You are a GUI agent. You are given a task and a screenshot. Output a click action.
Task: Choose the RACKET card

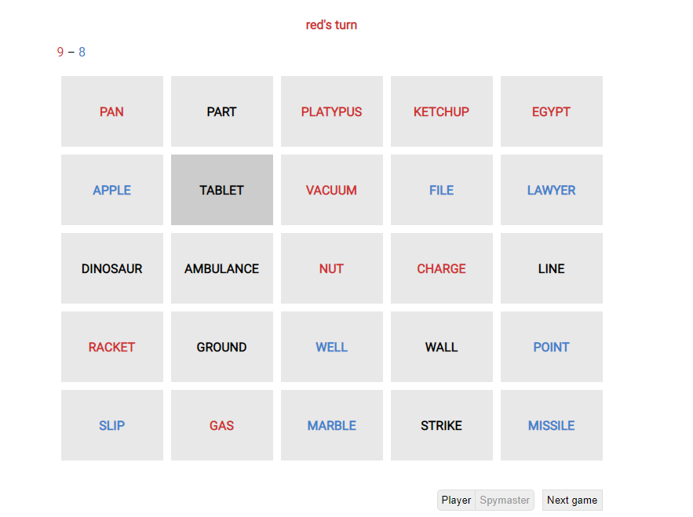tap(111, 347)
